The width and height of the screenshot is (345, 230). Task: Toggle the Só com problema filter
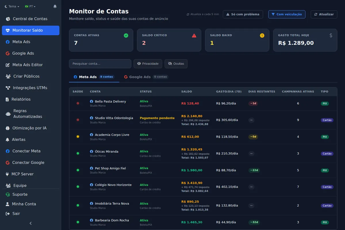(x=243, y=14)
